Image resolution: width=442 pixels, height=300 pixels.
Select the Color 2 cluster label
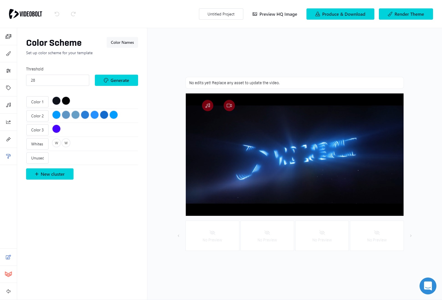click(37, 116)
